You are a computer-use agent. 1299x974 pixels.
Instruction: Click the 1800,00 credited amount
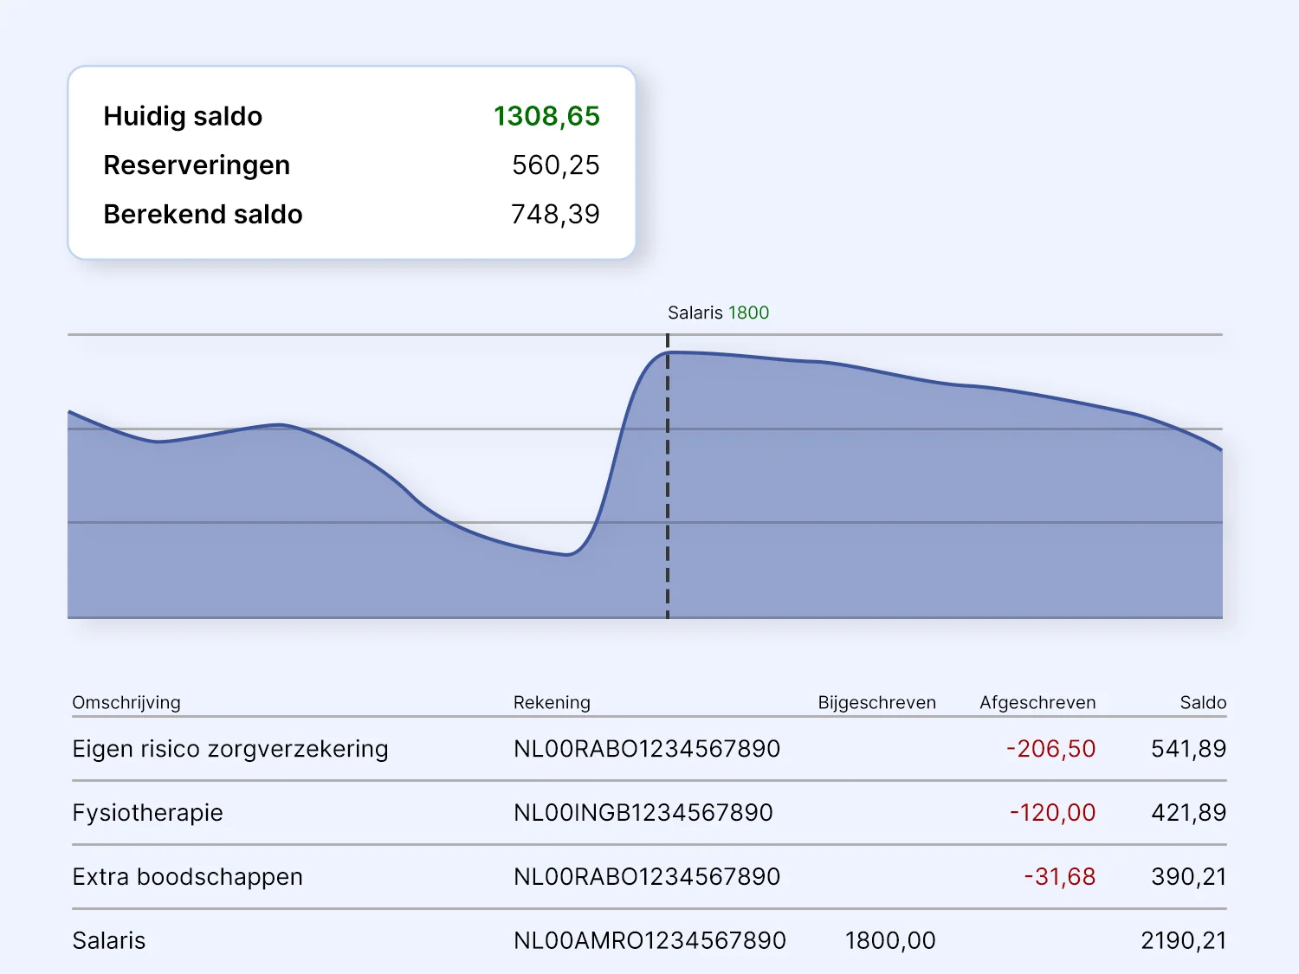(x=889, y=941)
